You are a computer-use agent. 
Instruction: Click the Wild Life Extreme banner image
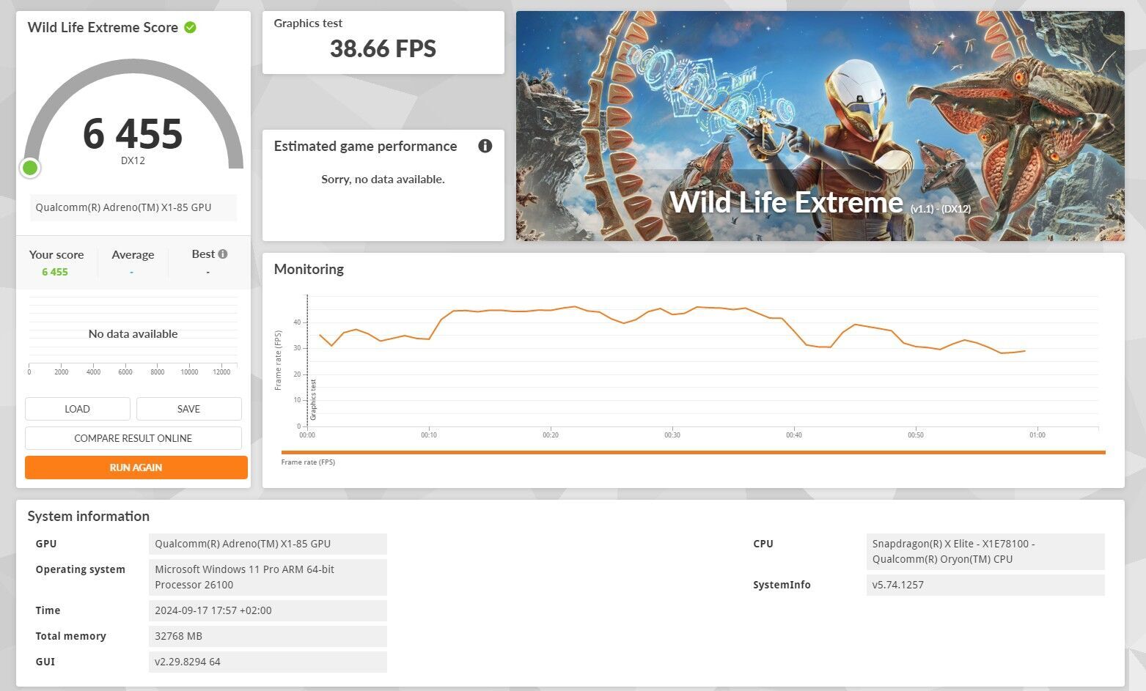820,125
